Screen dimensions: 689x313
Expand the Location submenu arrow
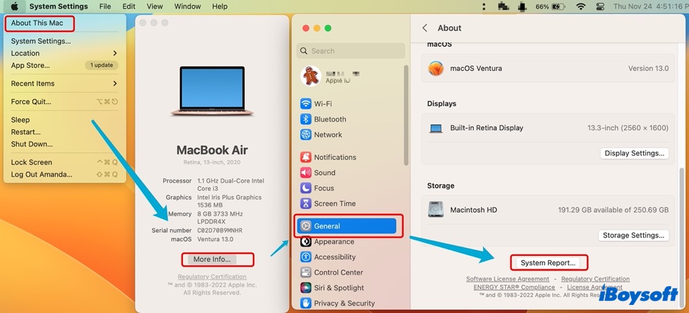click(x=115, y=53)
